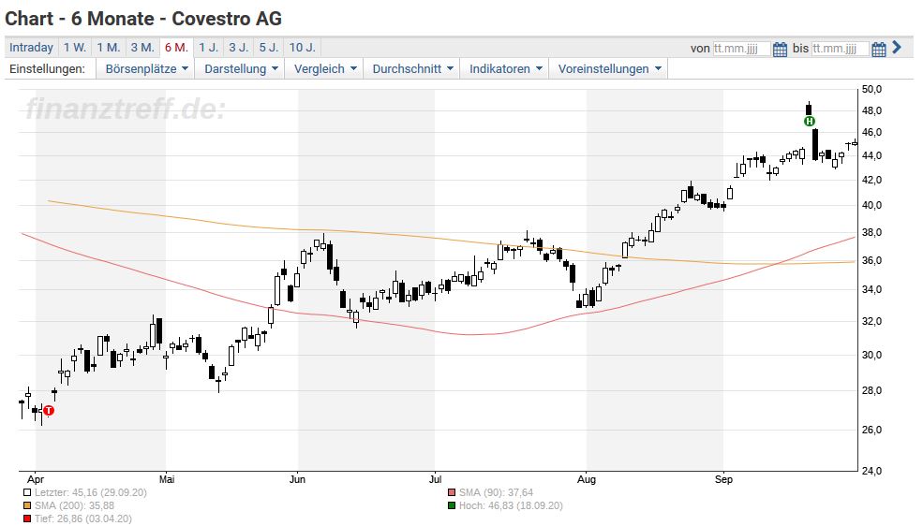Open the 'von' date calendar picker icon
This screenshot has height=526, width=923.
pos(780,49)
